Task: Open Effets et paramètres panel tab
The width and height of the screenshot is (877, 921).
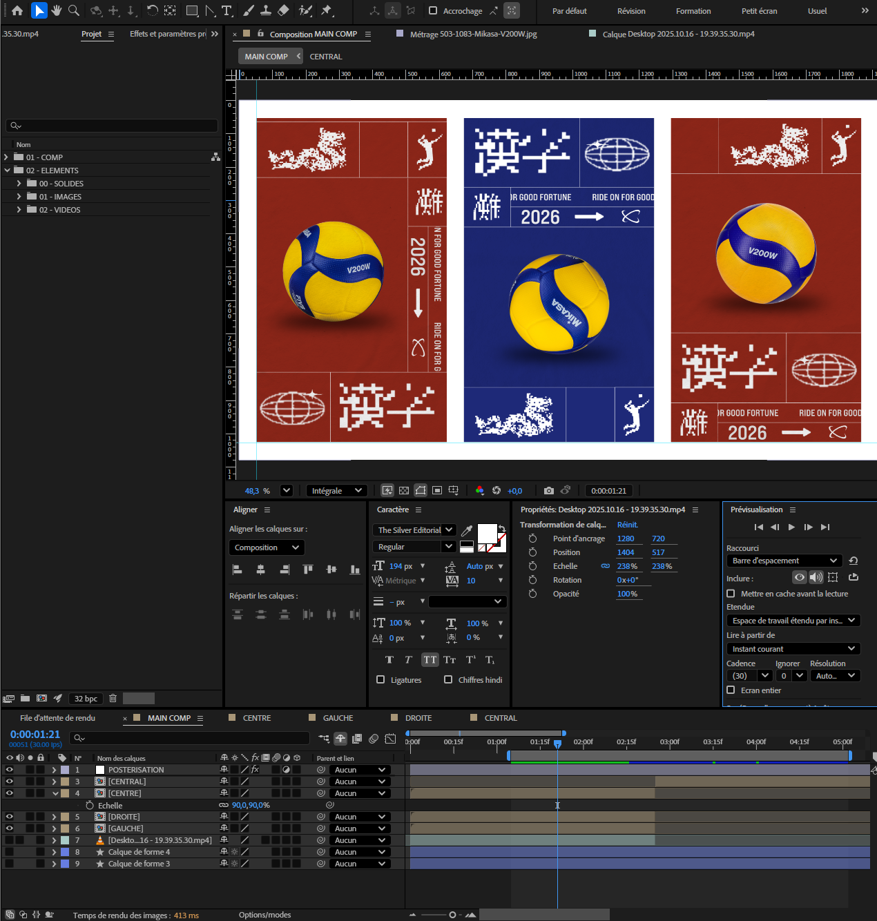Action: [168, 34]
